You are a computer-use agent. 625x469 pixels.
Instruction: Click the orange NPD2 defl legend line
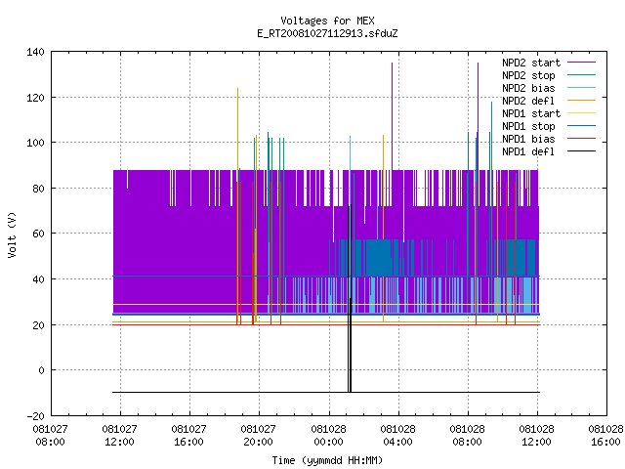point(582,100)
